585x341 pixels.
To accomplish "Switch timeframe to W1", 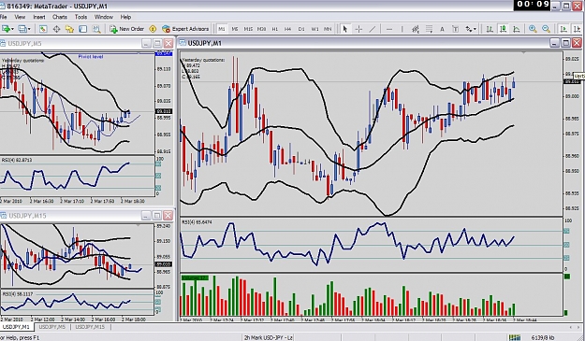I will pyautogui.click(x=314, y=29).
